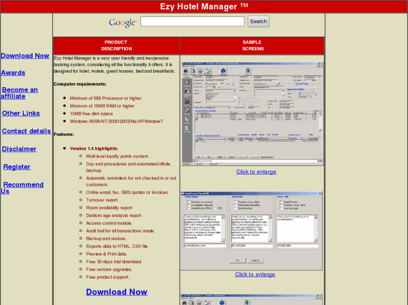Click the 'Computer requirements:' heading
The width and height of the screenshot is (408, 305).
tap(80, 84)
